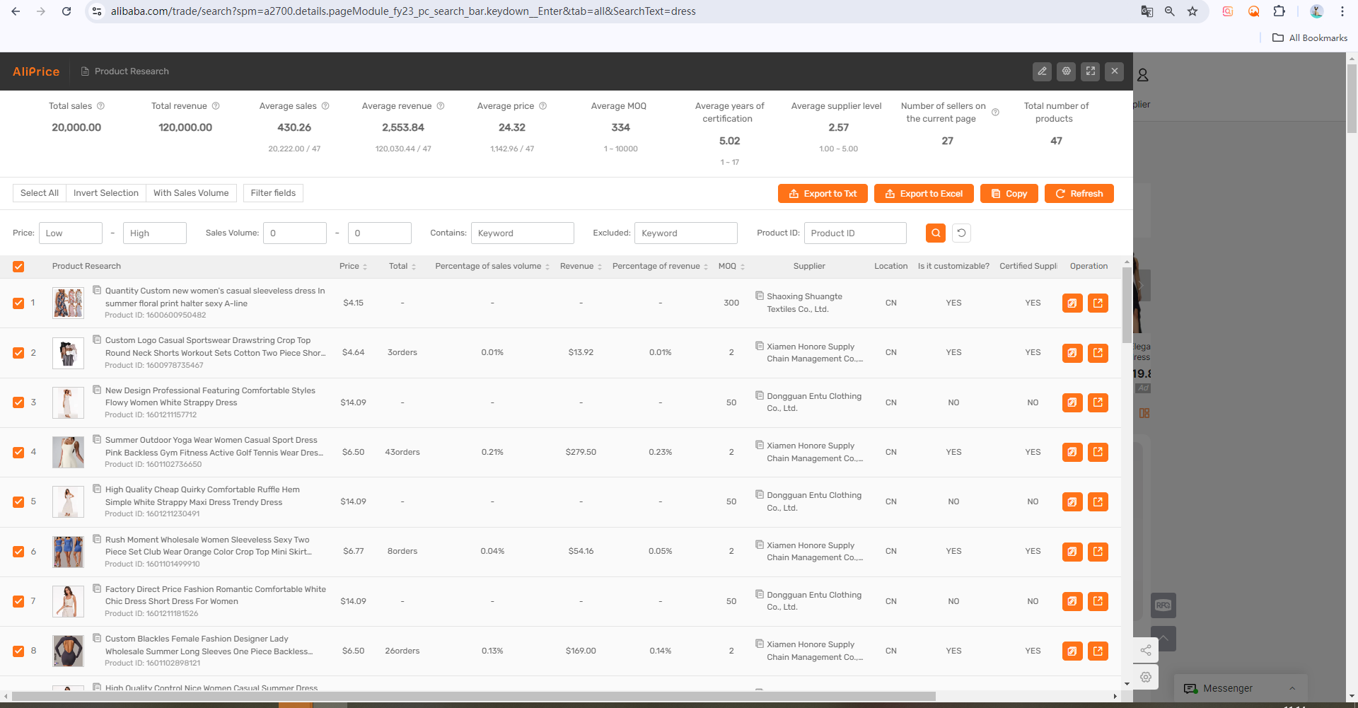Uncheck row 3 product checkbox

[18, 402]
